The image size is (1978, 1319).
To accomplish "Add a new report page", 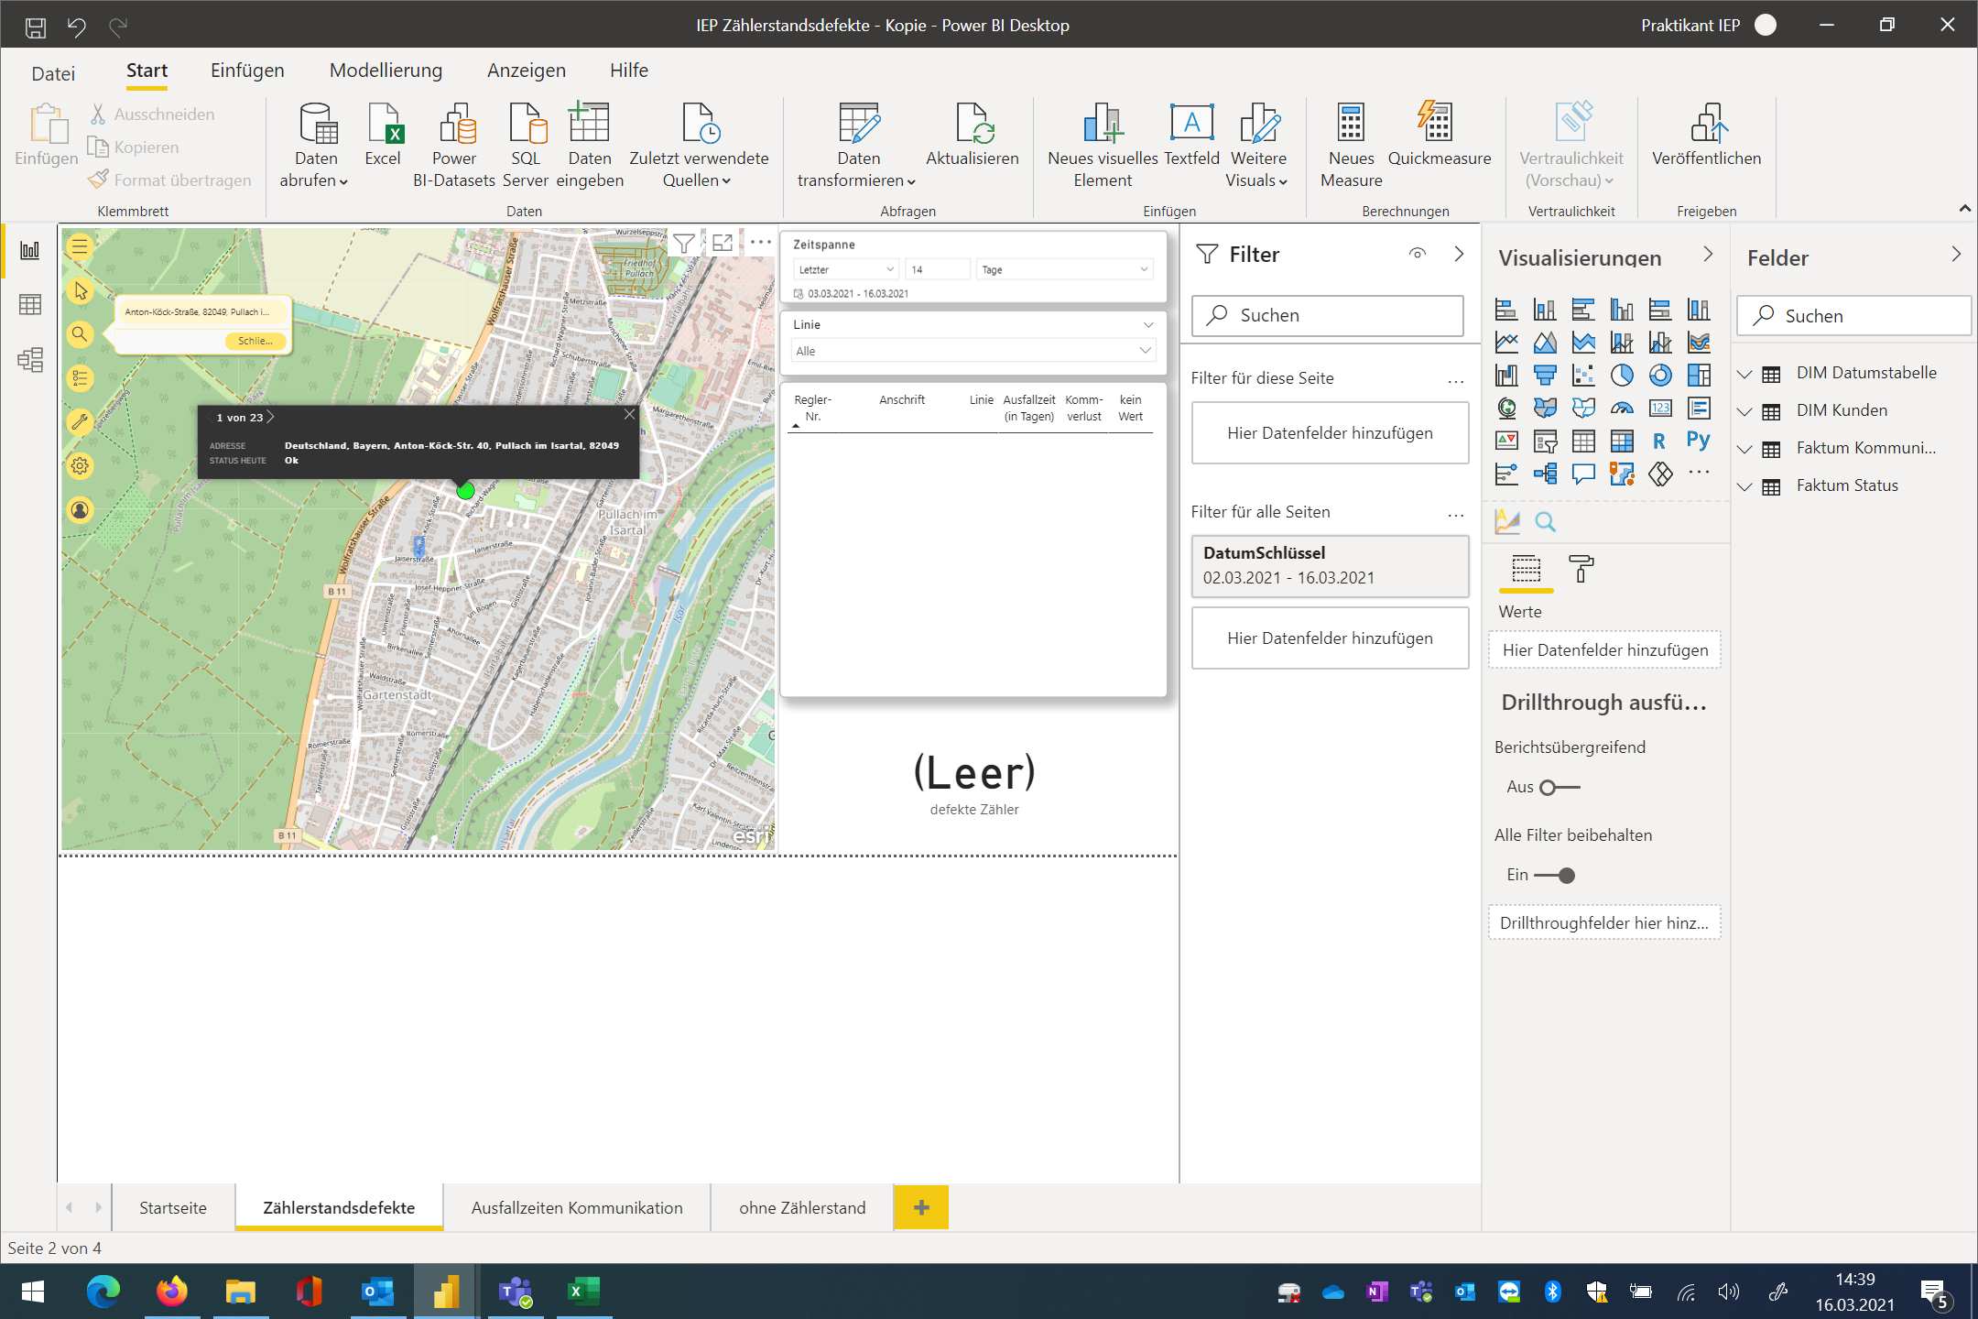I will point(921,1207).
